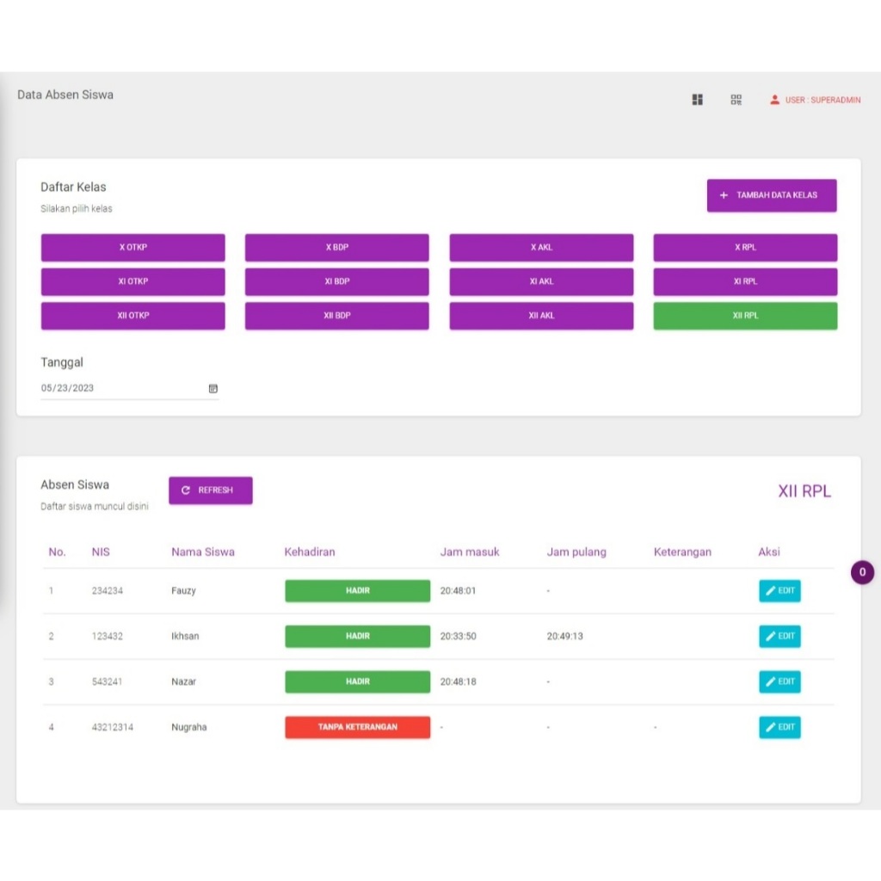Image resolution: width=881 pixels, height=881 pixels.
Task: Choose class XI AKL
Action: pyautogui.click(x=541, y=281)
